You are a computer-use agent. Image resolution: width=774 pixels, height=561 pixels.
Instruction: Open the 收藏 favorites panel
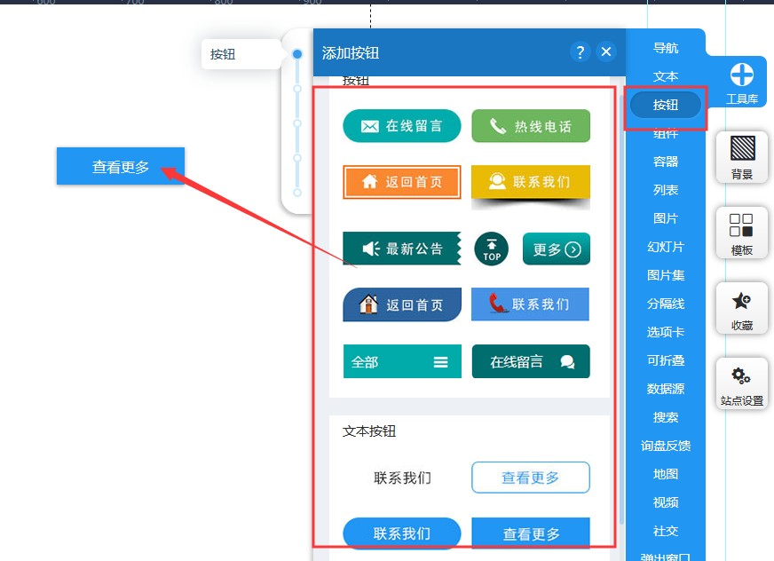[x=741, y=308]
